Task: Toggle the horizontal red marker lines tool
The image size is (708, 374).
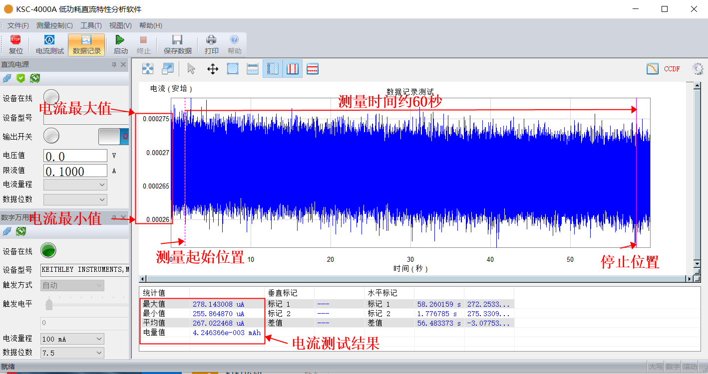Action: pyautogui.click(x=313, y=69)
